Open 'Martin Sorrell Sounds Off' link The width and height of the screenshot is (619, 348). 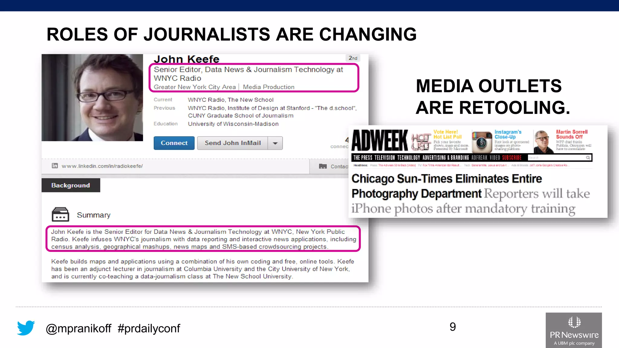pyautogui.click(x=572, y=134)
